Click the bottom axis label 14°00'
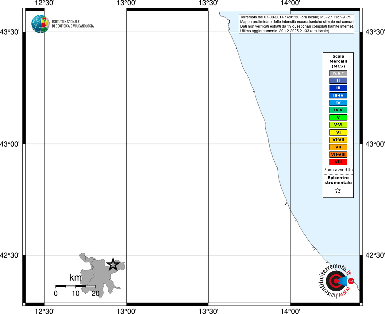Viewport: 385px width, 314px height. [290, 311]
